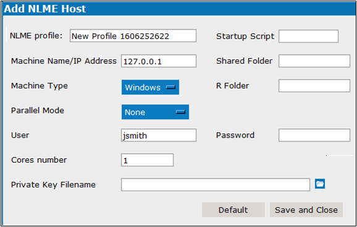Expand the Machine Type Windows dropdown
This screenshot has height=227, width=357.
coord(150,87)
